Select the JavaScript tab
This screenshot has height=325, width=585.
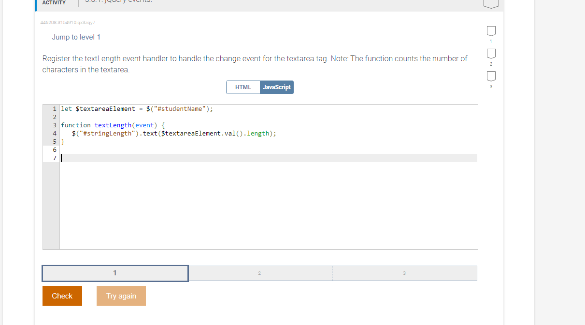click(276, 87)
